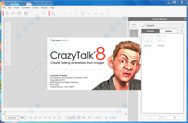
Task: Go back with the Project path arrow
Action: coord(144,26)
